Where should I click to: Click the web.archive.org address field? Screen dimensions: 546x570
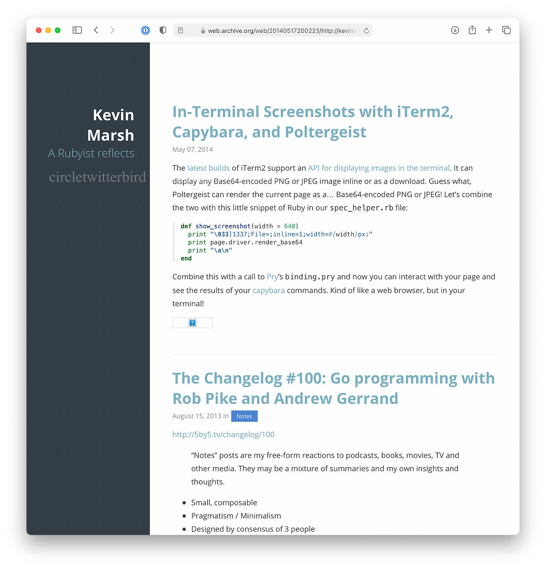tap(273, 31)
